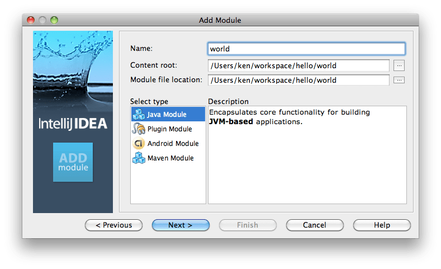Select the Plugin Module type

coord(168,129)
